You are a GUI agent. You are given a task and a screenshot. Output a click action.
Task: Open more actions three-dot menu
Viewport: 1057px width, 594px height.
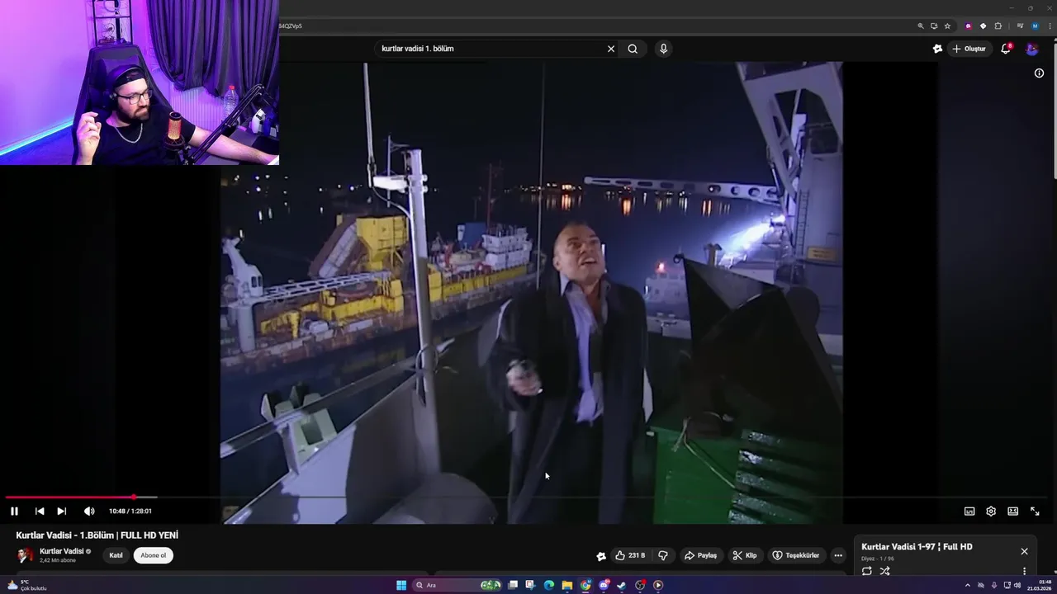(x=838, y=555)
